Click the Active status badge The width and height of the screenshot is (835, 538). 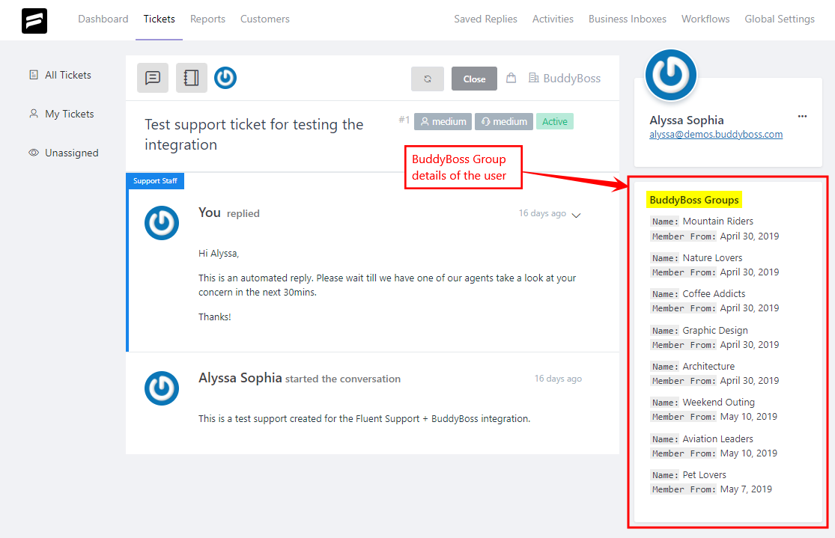pyautogui.click(x=554, y=120)
